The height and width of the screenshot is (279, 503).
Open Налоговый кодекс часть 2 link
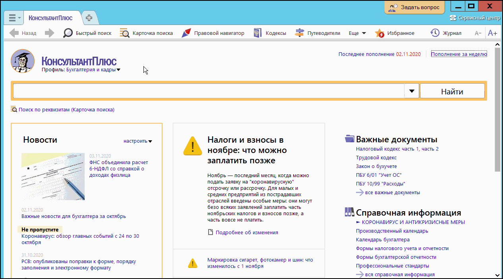coord(430,149)
